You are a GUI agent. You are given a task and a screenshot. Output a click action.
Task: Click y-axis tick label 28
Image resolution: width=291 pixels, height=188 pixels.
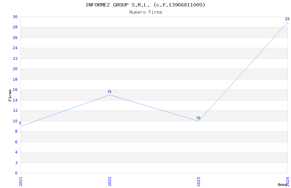click(15, 27)
